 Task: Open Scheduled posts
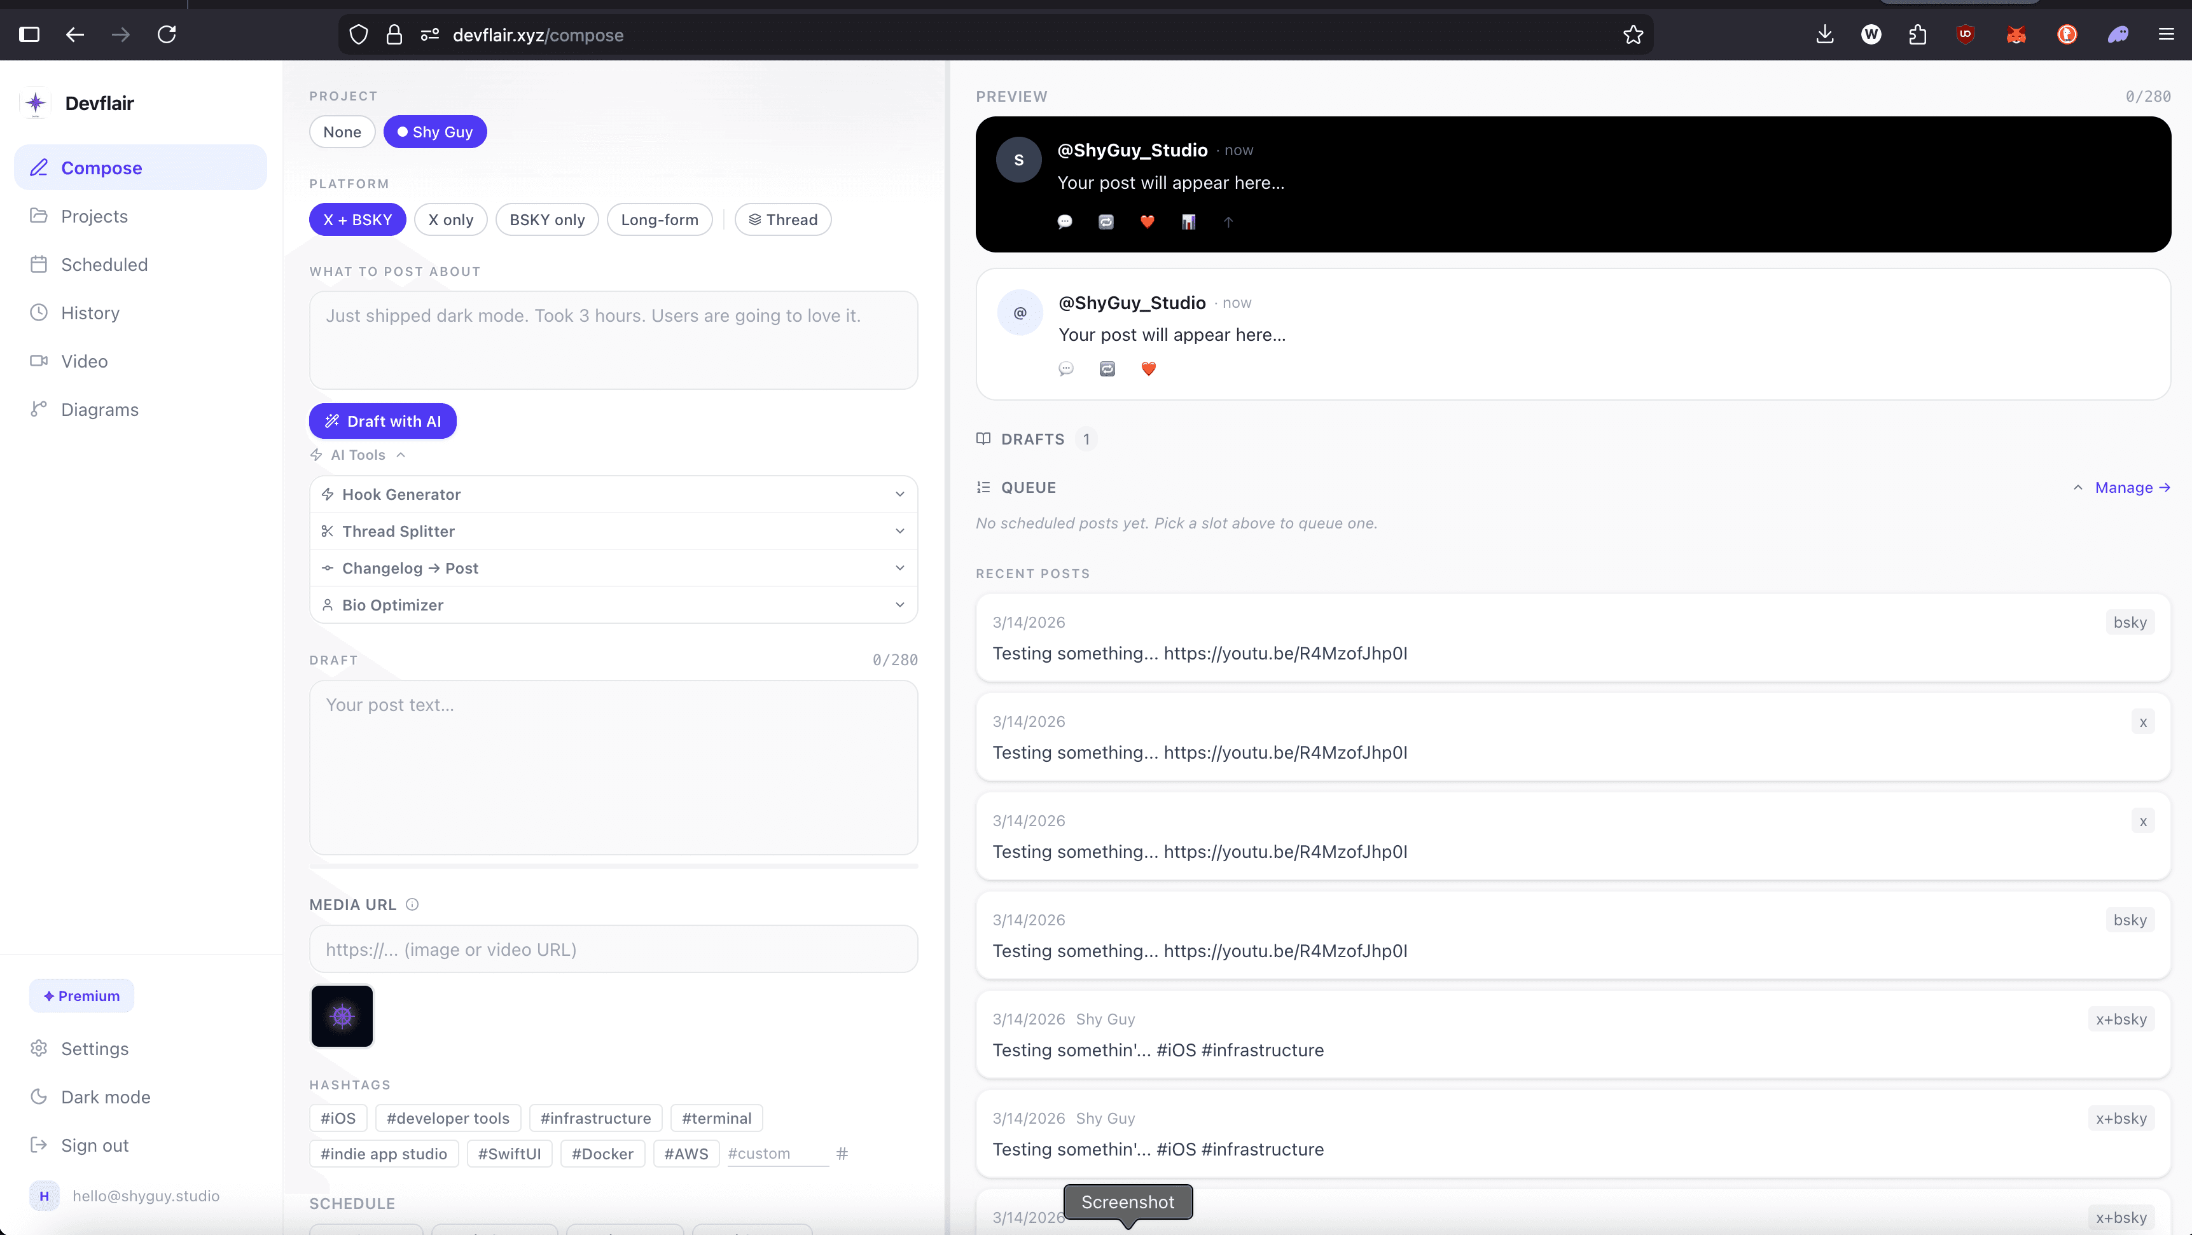pyautogui.click(x=105, y=264)
